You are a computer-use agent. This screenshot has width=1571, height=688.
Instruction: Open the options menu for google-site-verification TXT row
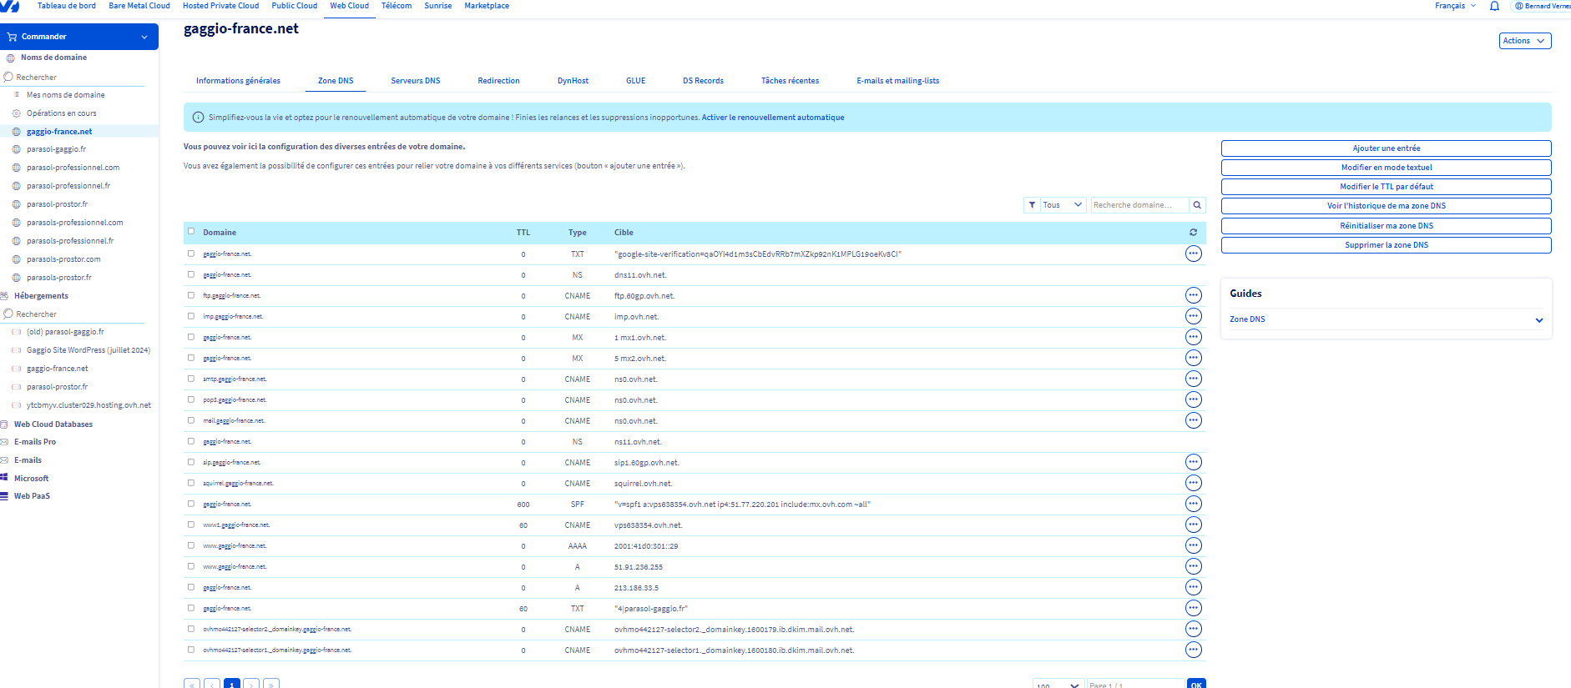coord(1193,254)
